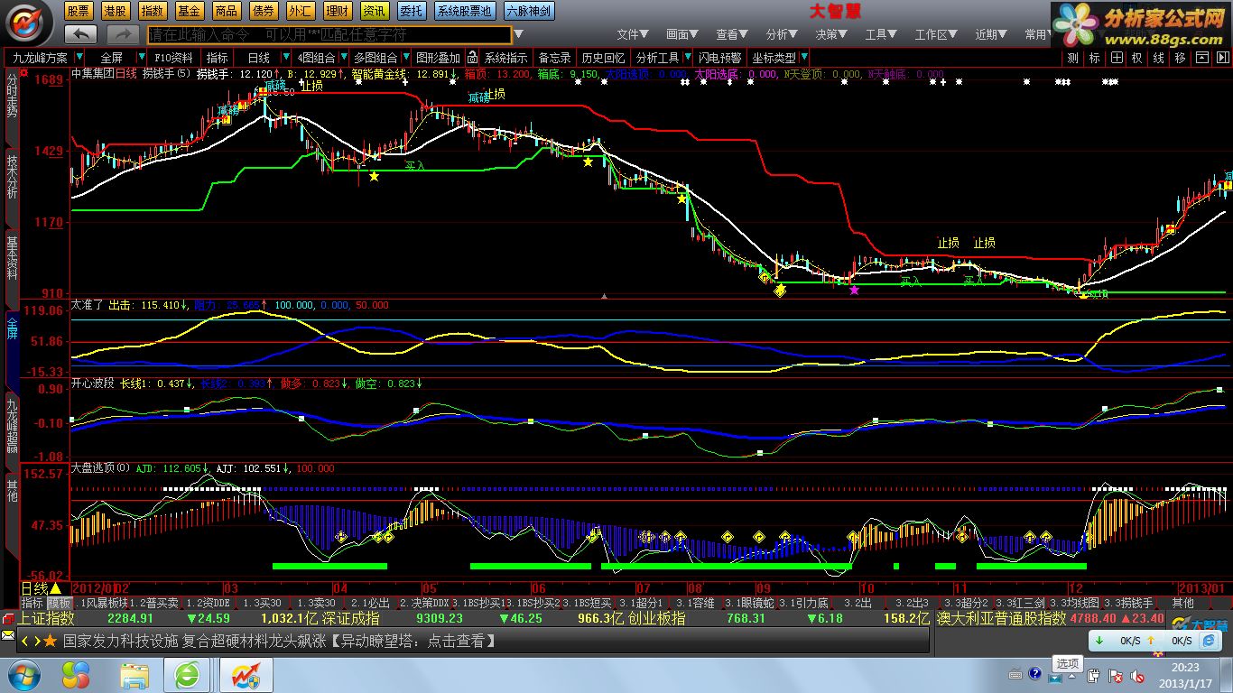The width and height of the screenshot is (1233, 693).
Task: Expand the 分析工具 dropdown
Action: (x=687, y=58)
